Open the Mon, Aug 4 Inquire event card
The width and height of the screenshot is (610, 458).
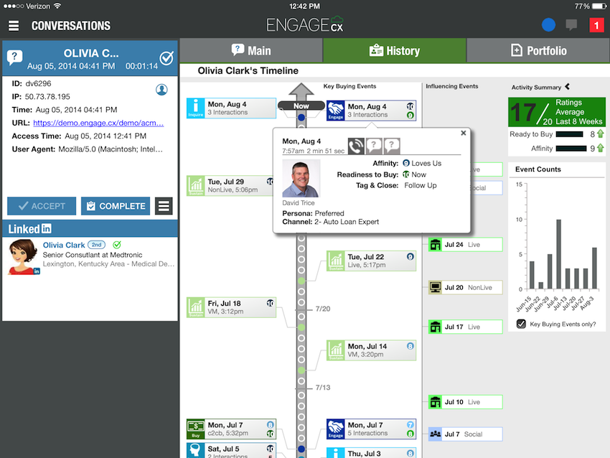231,108
